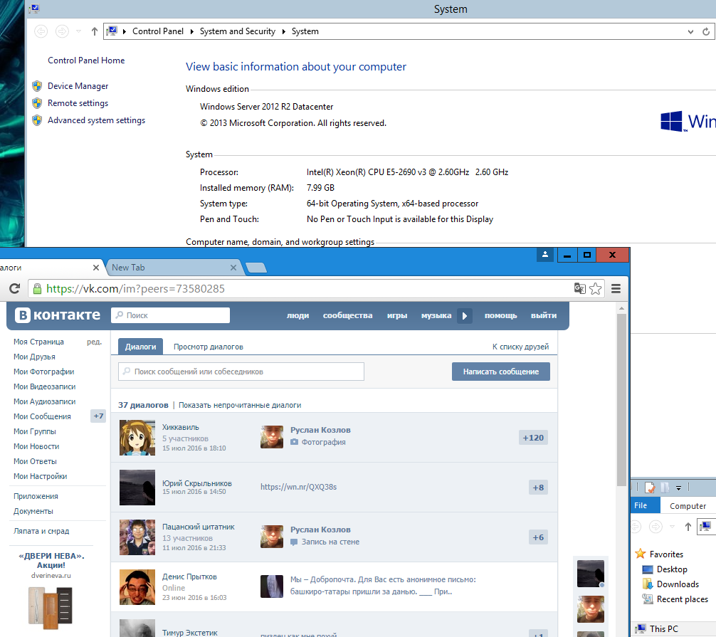The height and width of the screenshot is (637, 716).
Task: Click the green padlock security icon
Action: click(x=38, y=288)
